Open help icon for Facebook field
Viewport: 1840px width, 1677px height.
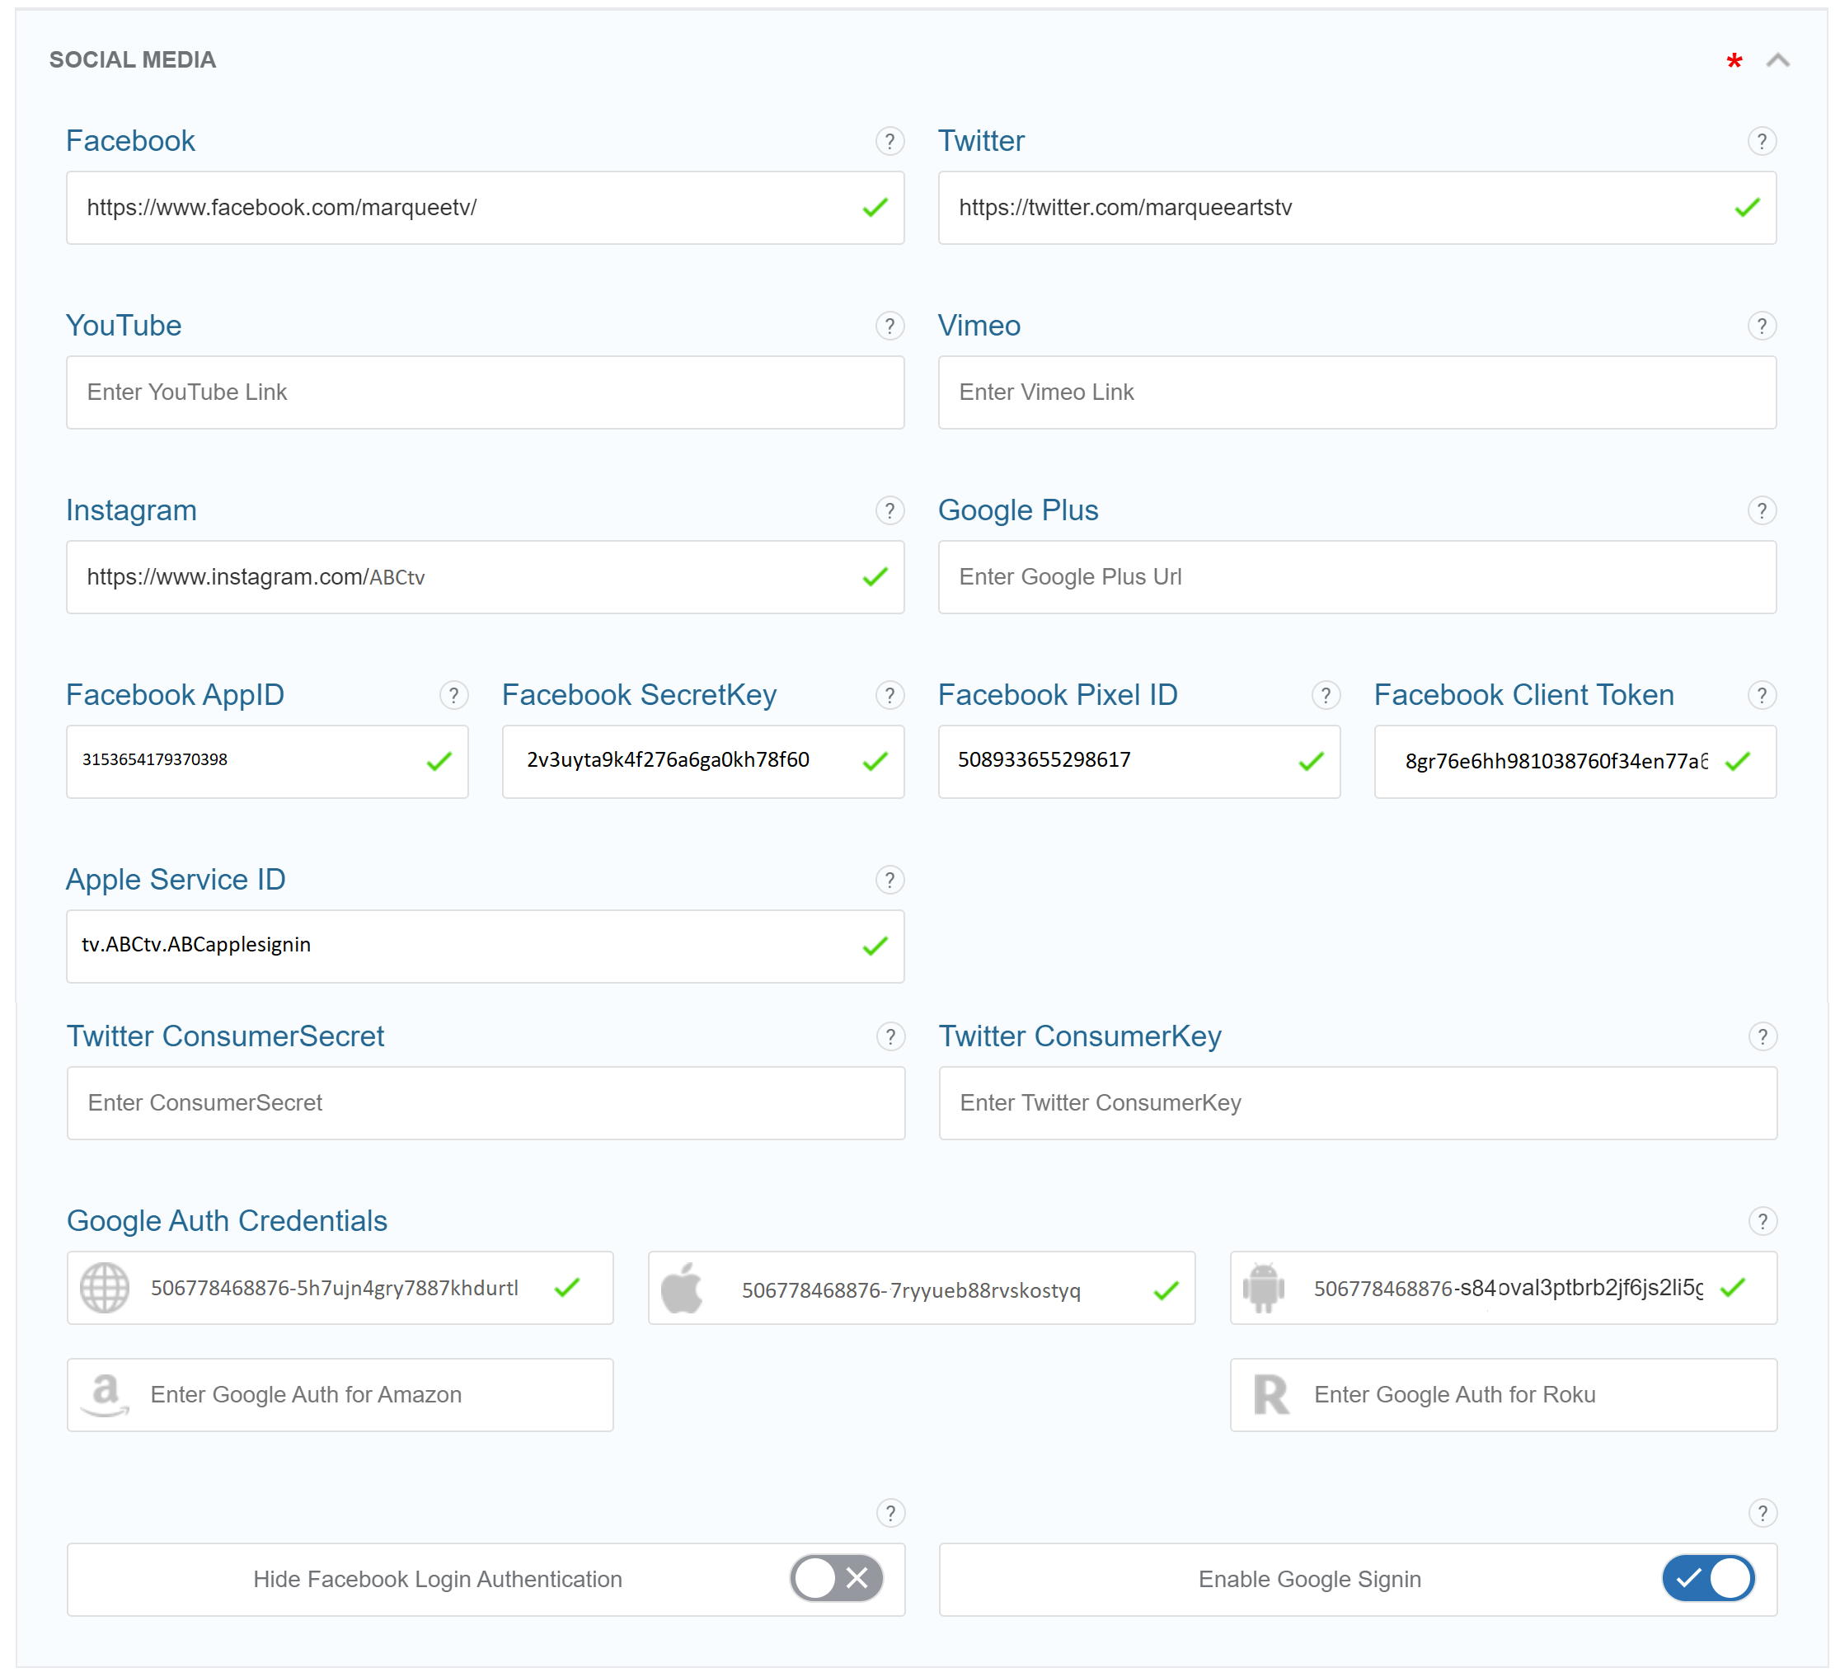point(889,142)
